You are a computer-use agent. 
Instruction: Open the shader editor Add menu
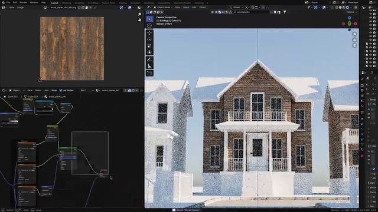click(46, 90)
